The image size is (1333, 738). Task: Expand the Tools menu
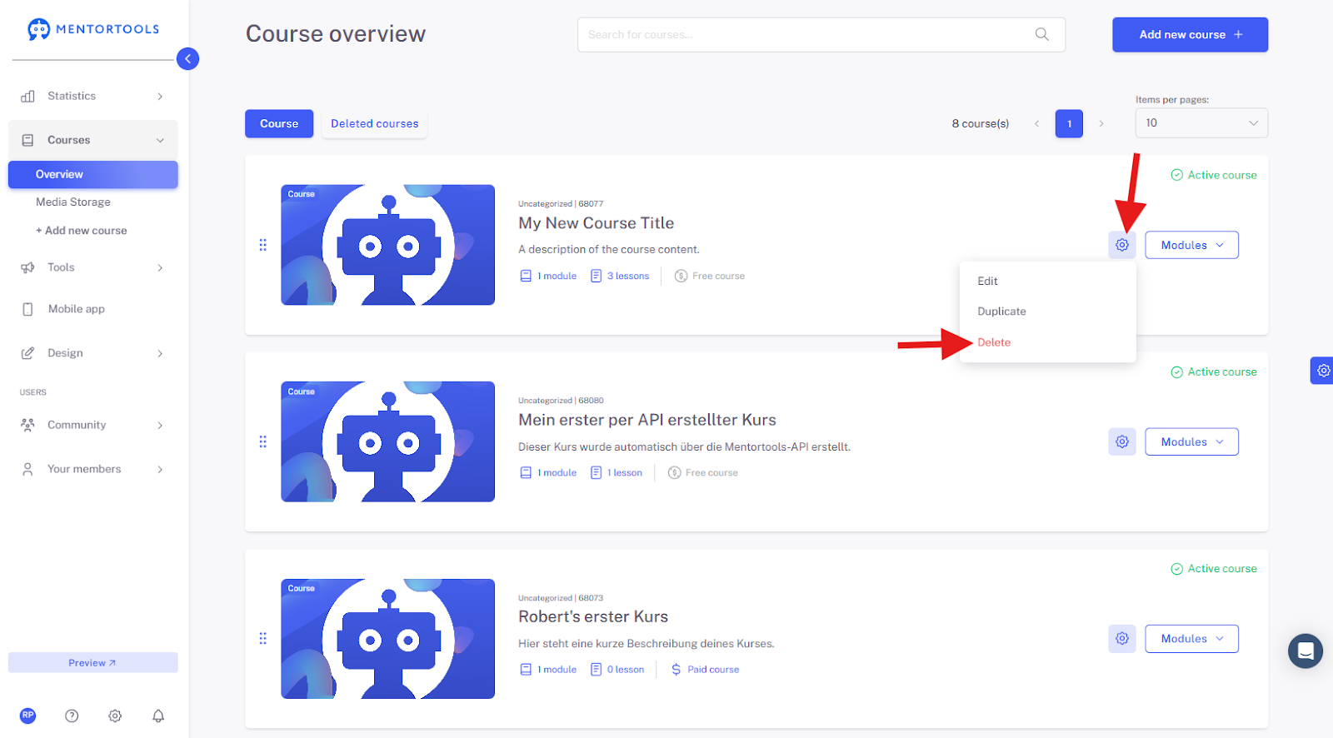coord(160,267)
